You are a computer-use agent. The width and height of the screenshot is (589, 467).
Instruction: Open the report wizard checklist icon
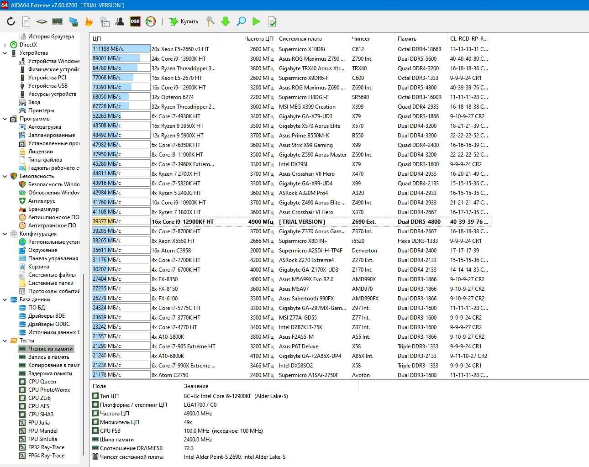[x=105, y=21]
